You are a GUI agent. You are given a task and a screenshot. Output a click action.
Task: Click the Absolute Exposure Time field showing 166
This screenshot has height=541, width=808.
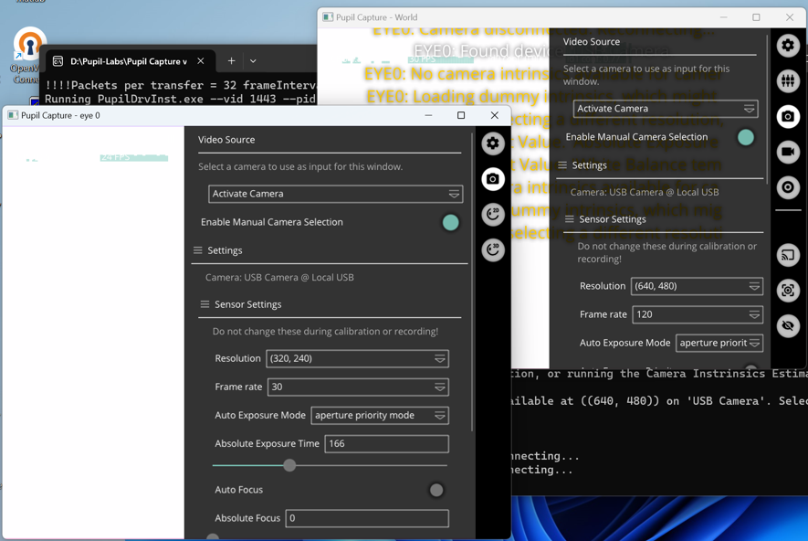coord(386,444)
